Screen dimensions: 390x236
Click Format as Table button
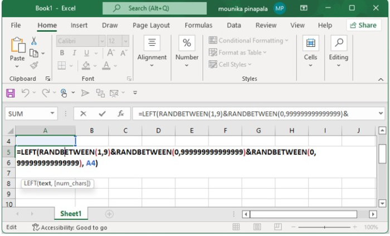pos(237,52)
